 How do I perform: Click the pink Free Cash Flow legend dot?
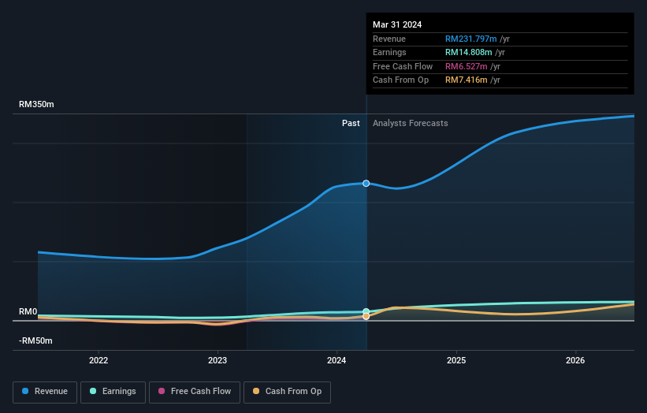click(162, 391)
